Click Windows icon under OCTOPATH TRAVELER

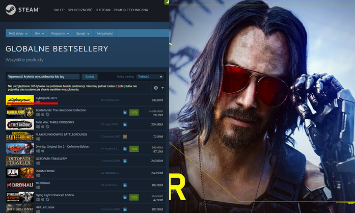coord(38,163)
